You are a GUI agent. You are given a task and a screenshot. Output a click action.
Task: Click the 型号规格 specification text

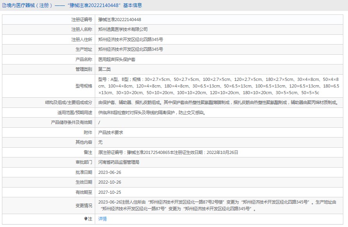coord(218,86)
